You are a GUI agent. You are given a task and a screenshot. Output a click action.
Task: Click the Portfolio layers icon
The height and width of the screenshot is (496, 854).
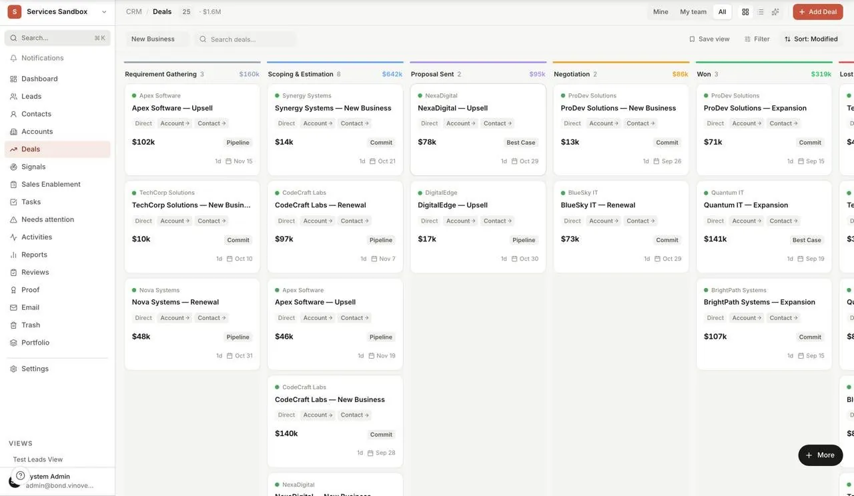tap(13, 343)
